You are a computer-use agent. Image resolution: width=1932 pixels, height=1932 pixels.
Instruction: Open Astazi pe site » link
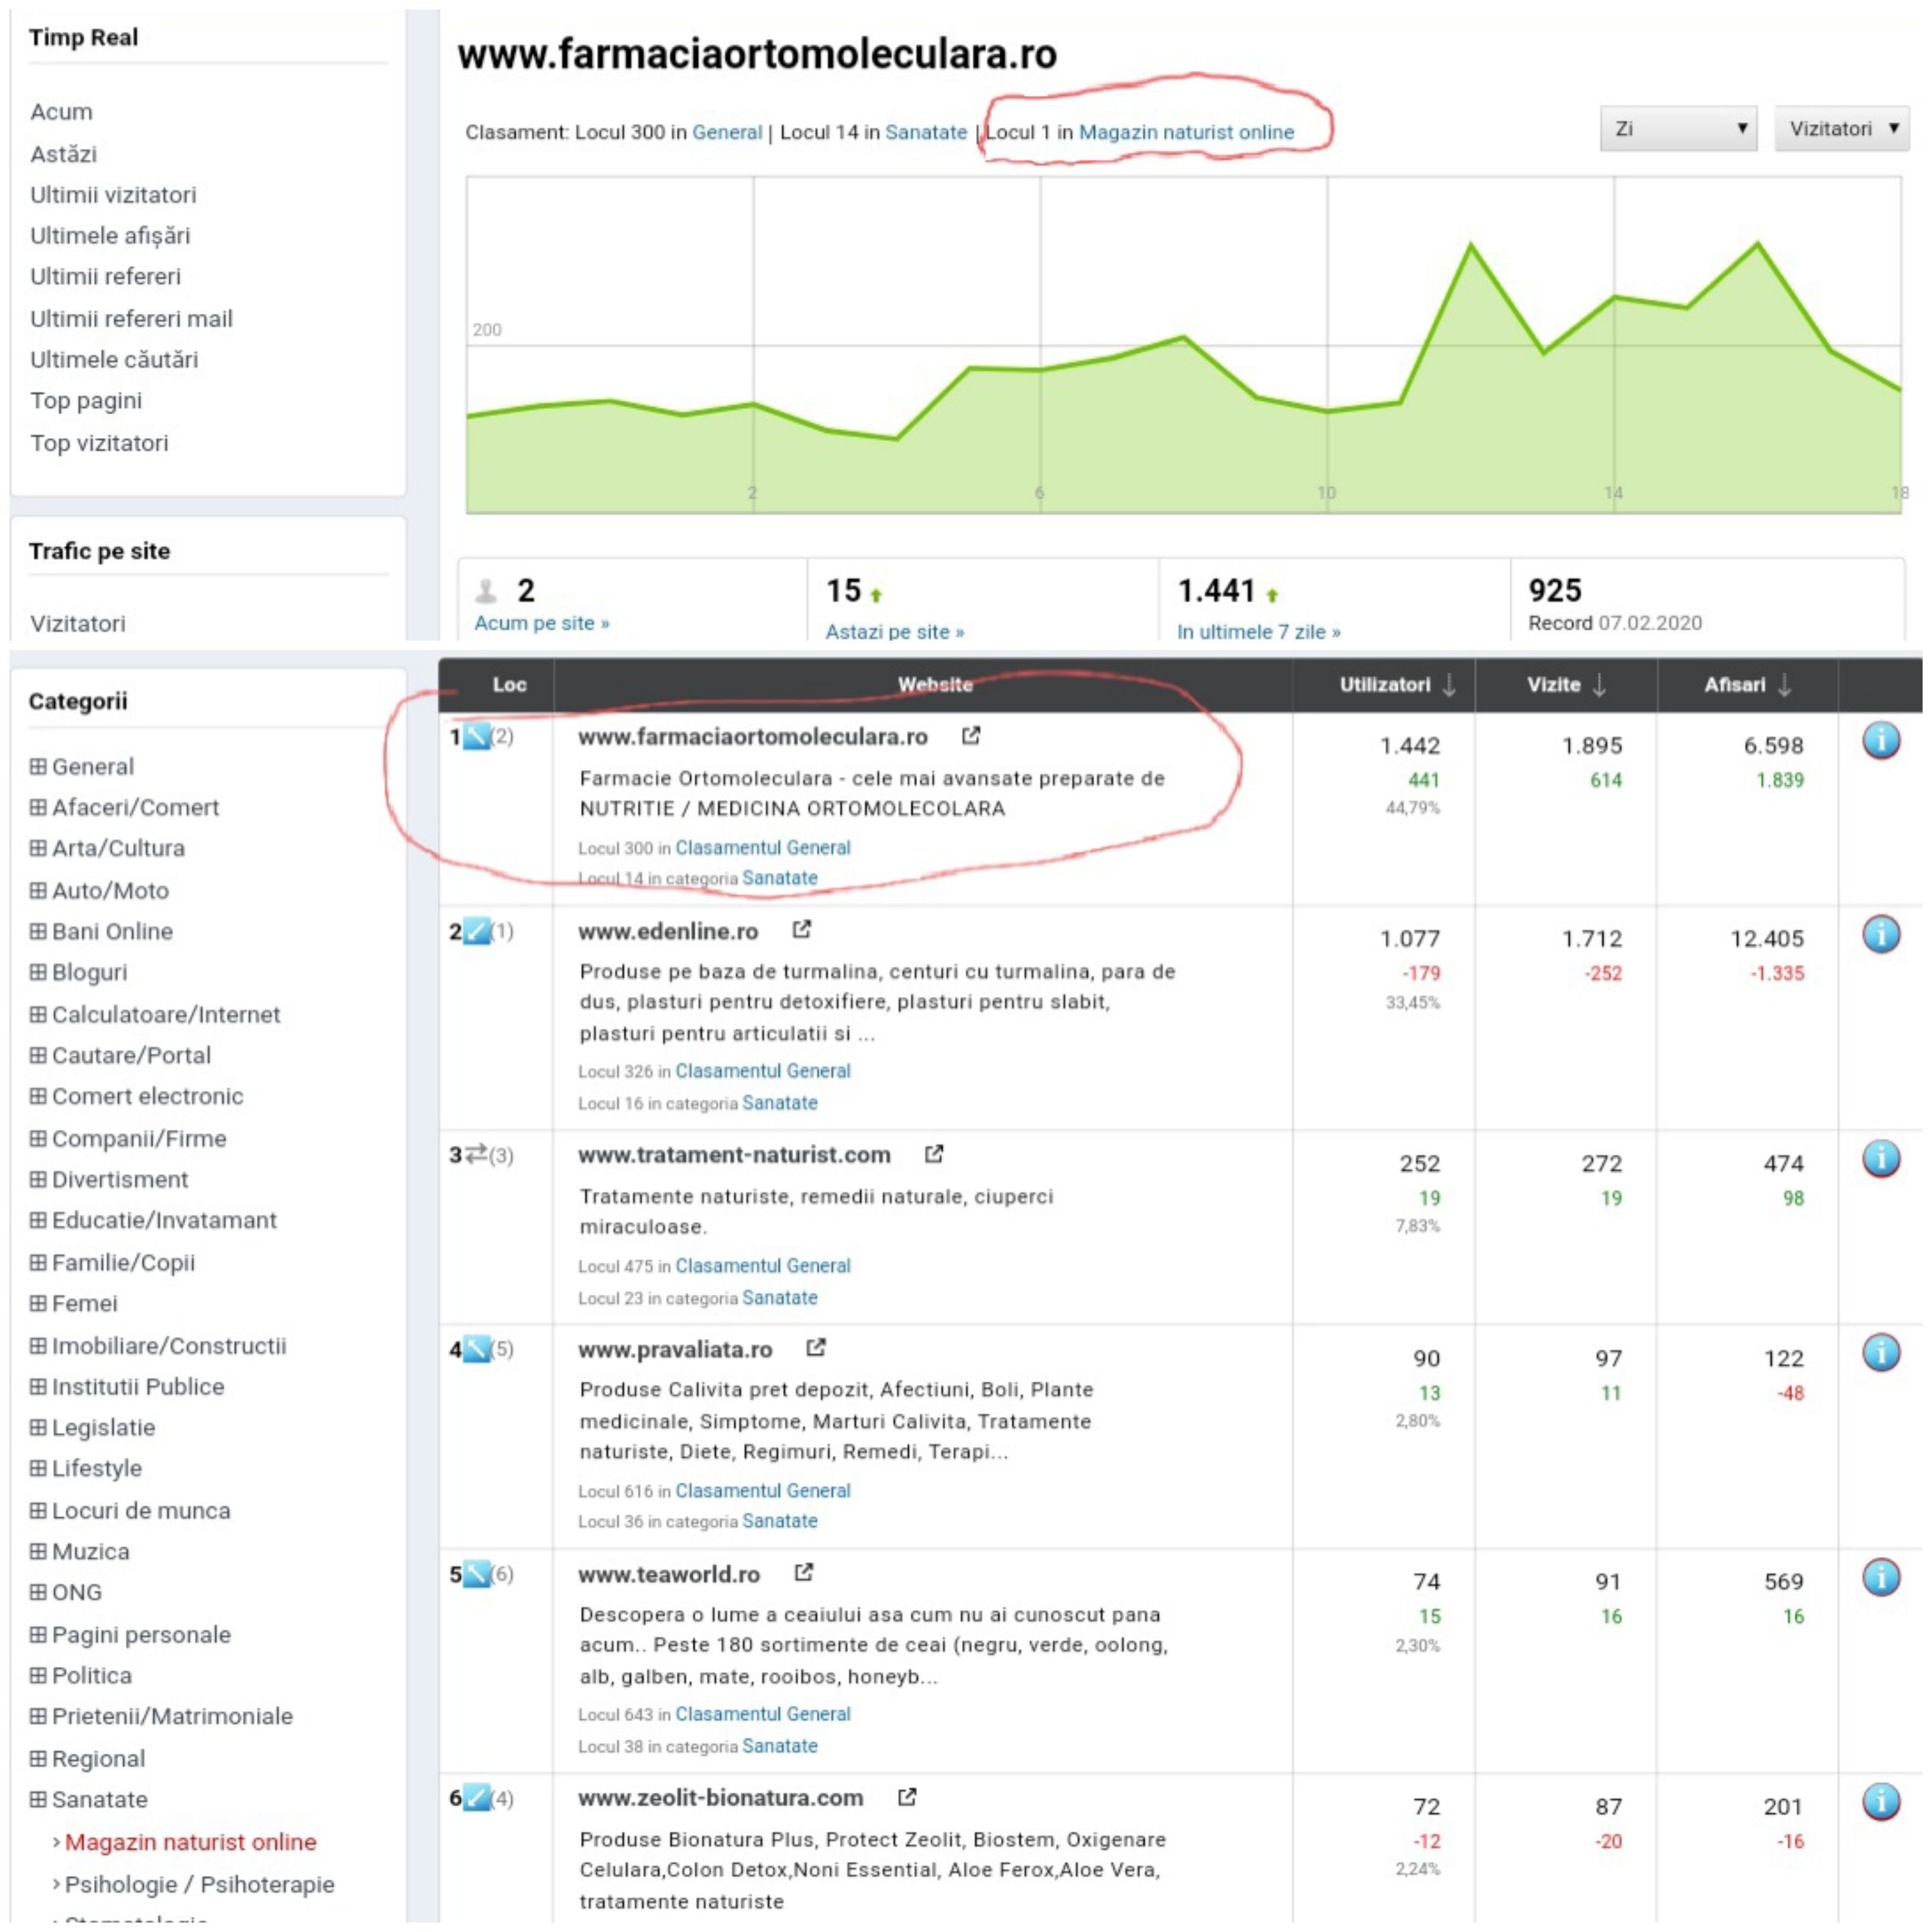[x=895, y=632]
